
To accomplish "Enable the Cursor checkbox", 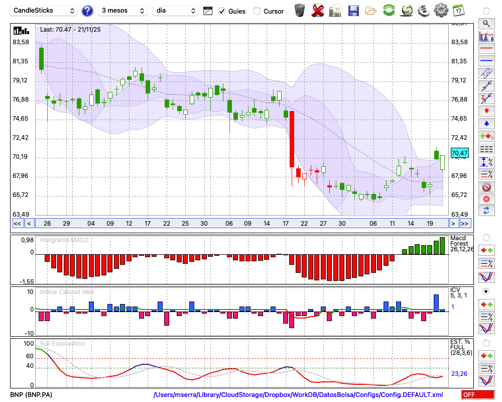I will coord(257,11).
